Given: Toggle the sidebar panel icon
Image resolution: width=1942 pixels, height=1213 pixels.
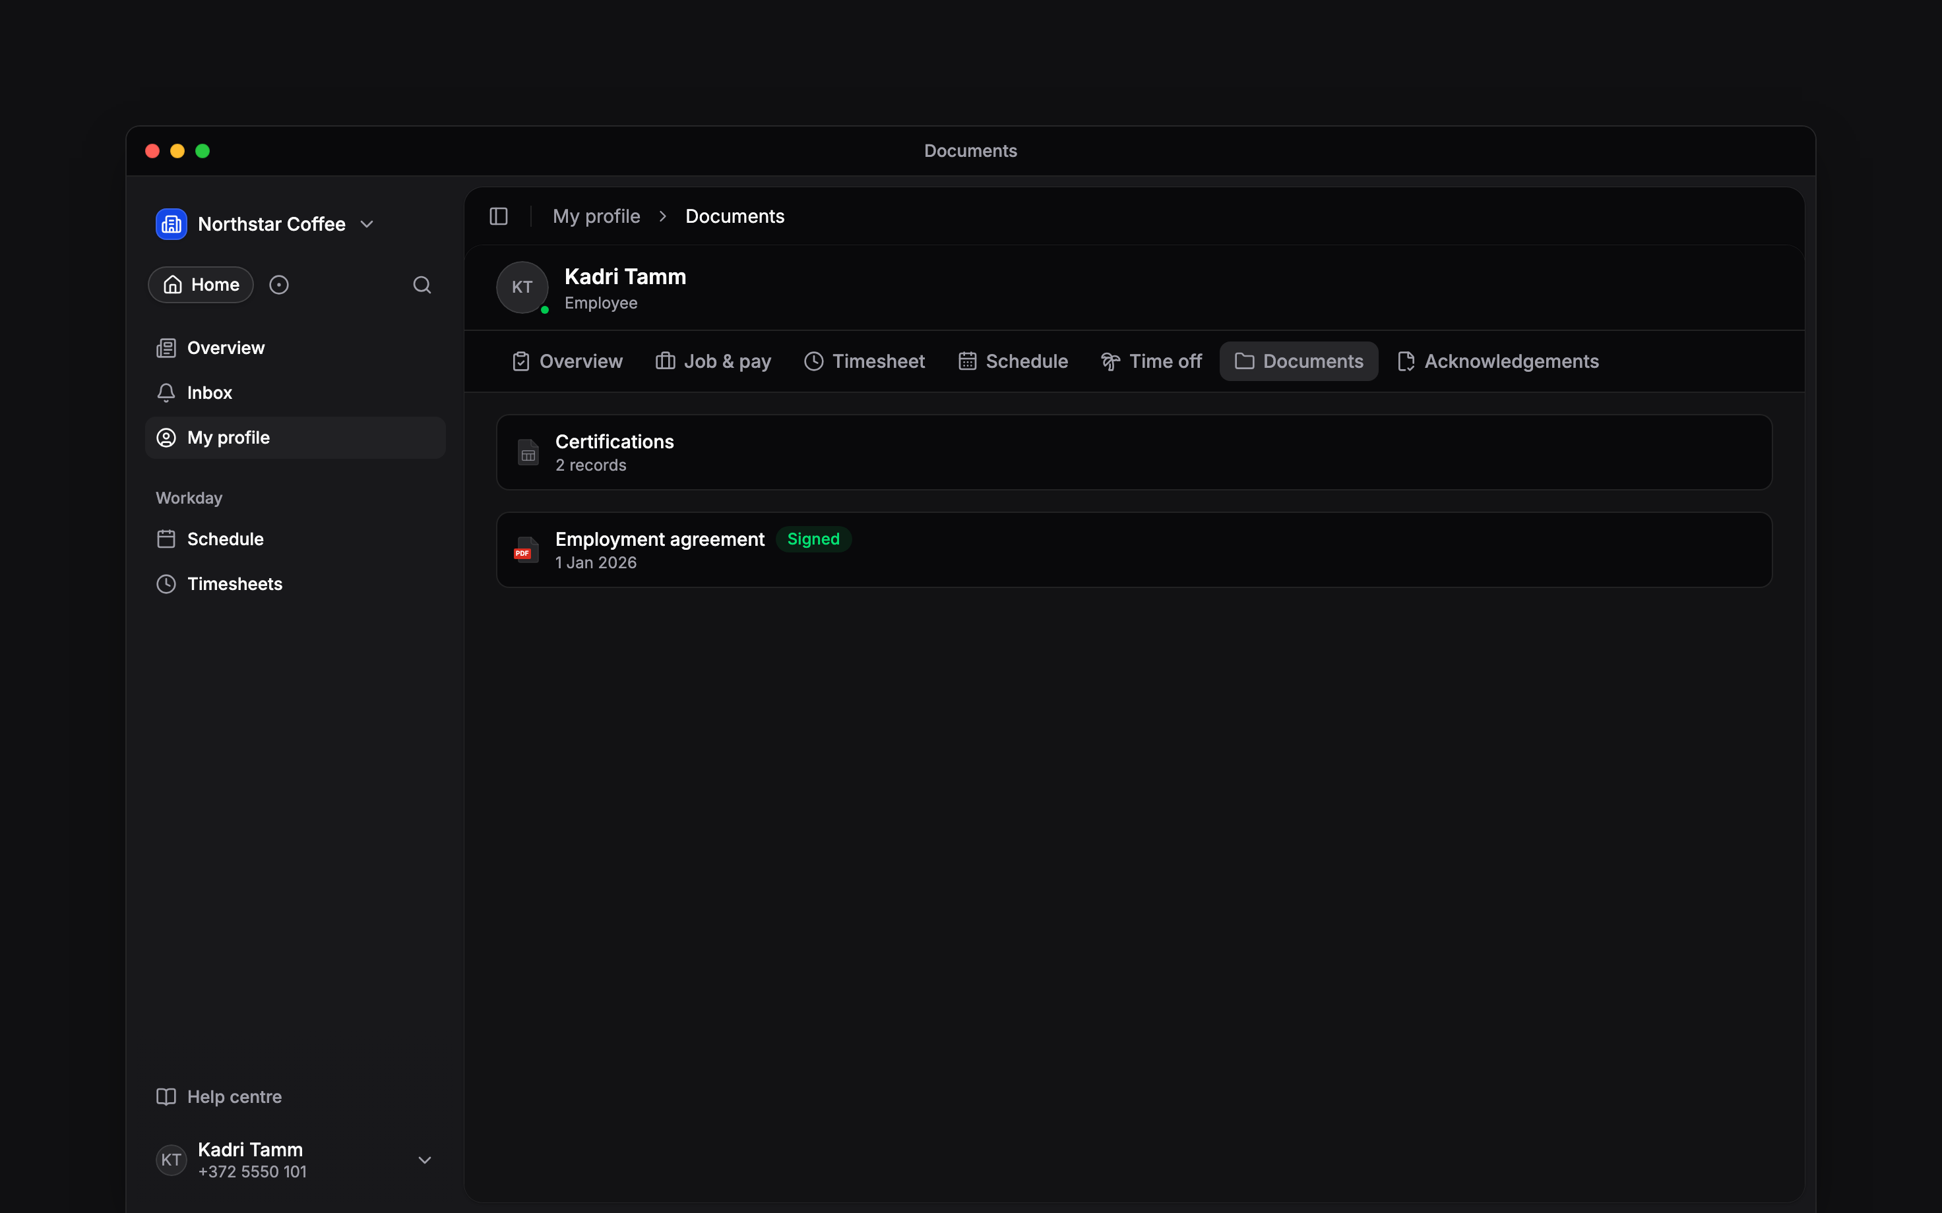Looking at the screenshot, I should (x=498, y=217).
